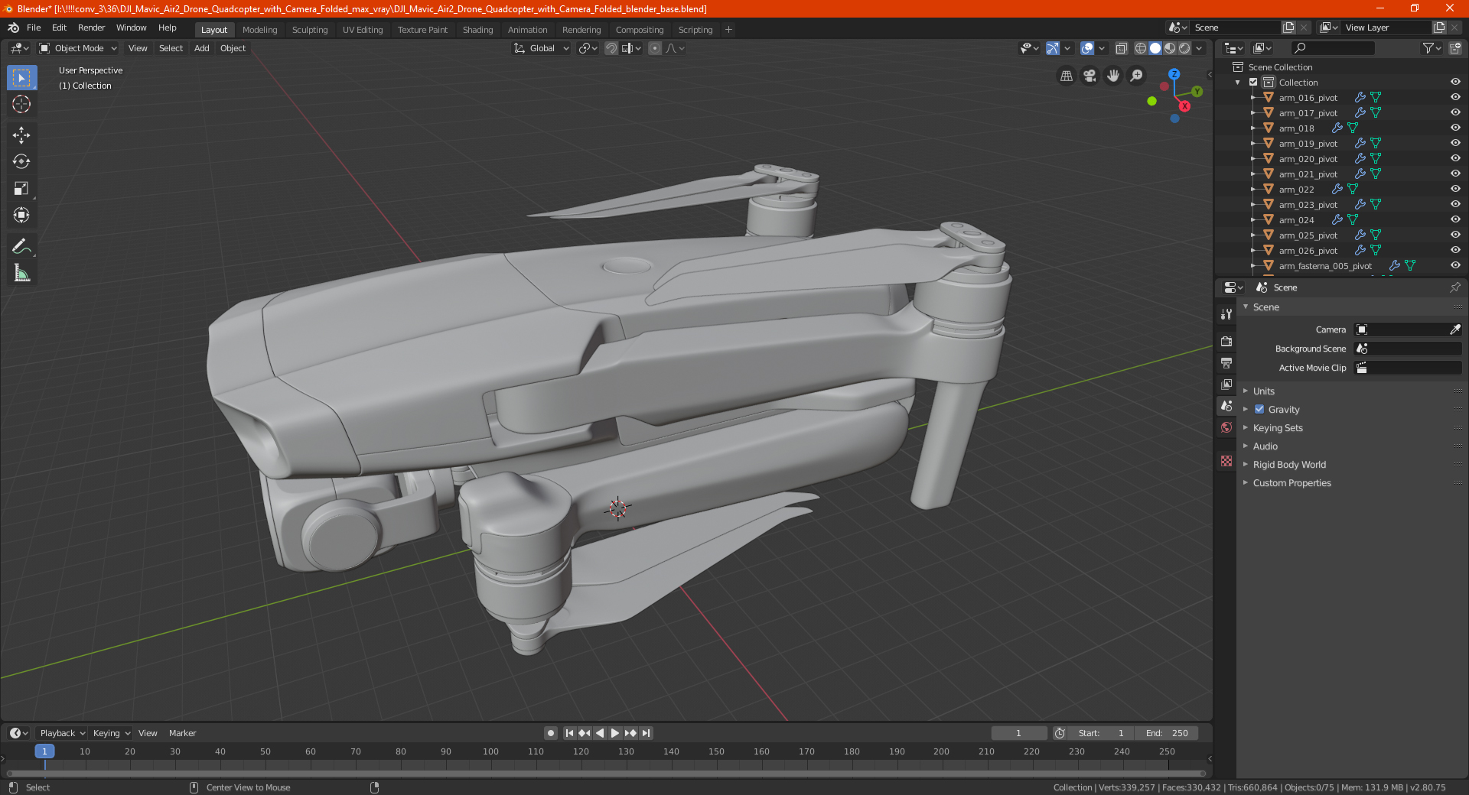Open the Output properties tab
The image size is (1469, 795).
[1226, 362]
